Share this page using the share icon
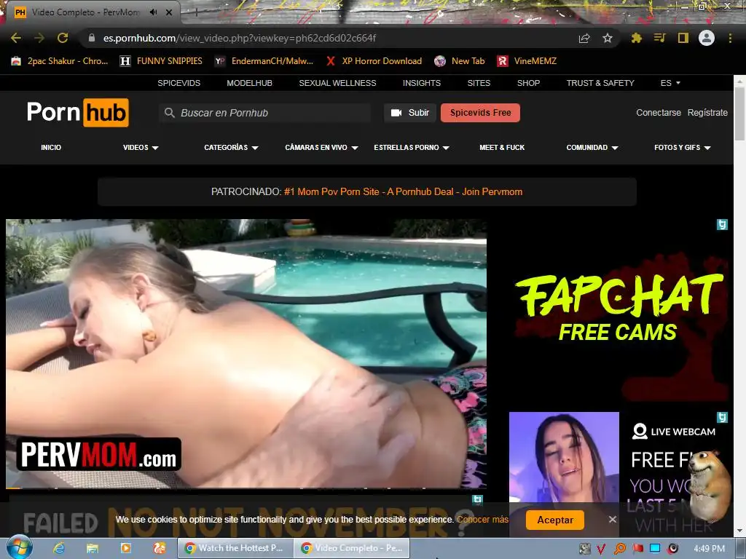 pyautogui.click(x=584, y=38)
